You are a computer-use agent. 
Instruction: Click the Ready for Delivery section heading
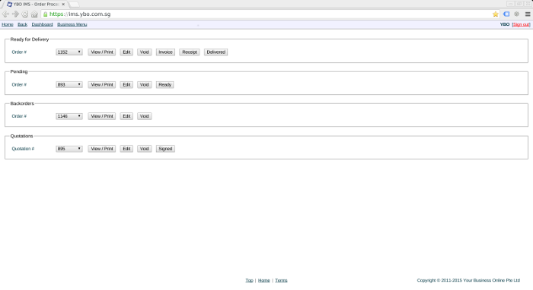click(30, 39)
